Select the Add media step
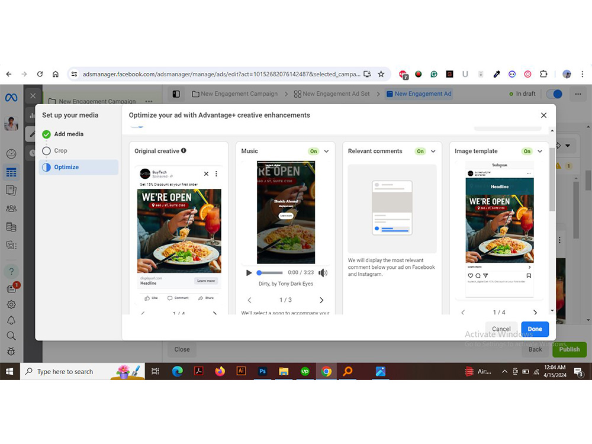The width and height of the screenshot is (592, 444). pyautogui.click(x=69, y=134)
